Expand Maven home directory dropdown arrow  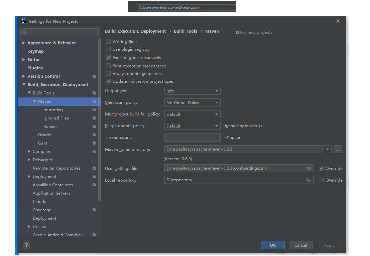pyautogui.click(x=328, y=149)
